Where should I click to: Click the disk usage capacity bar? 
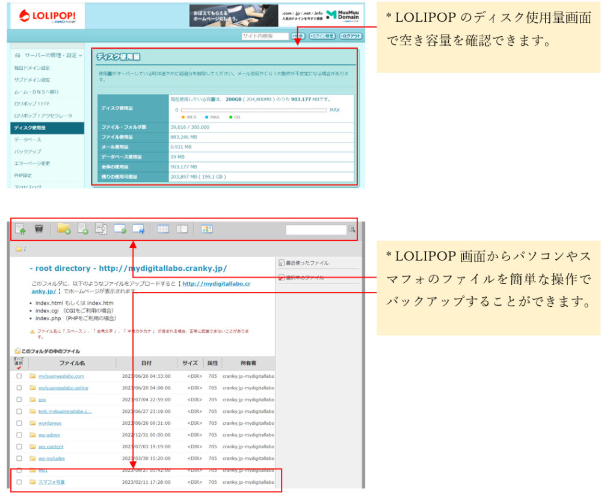[x=253, y=110]
